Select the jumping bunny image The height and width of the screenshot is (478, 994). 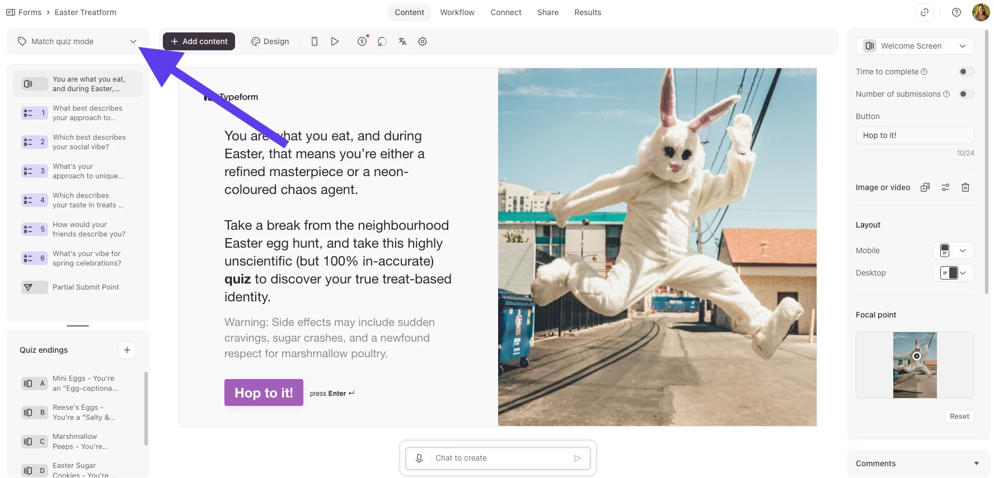[657, 247]
